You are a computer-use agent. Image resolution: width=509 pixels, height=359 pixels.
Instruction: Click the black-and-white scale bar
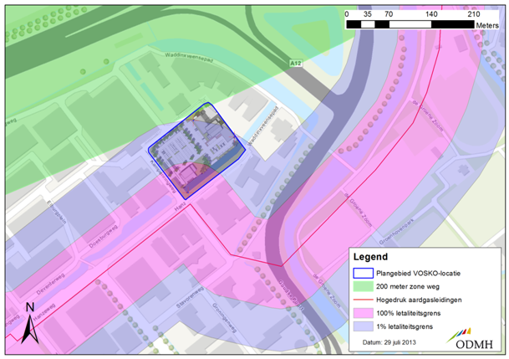410,24
